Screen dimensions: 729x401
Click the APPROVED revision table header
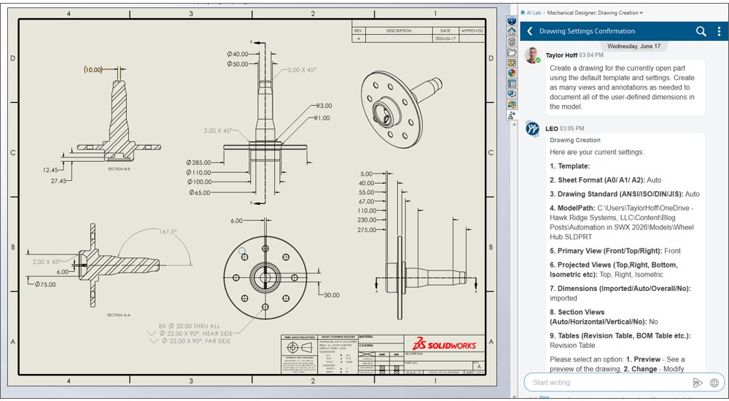[x=472, y=31]
